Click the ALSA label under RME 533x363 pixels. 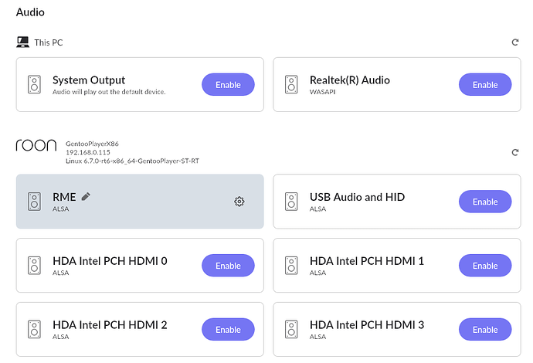click(61, 209)
